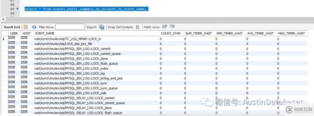Select cell wait/synch/mutex/sql/TC_LOG_MMAP::LOCK_tc

pyautogui.click(x=68, y=39)
